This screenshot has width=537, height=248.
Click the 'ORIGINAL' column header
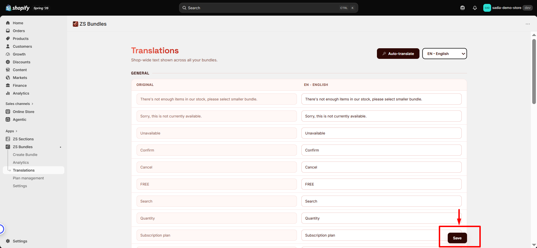145,85
